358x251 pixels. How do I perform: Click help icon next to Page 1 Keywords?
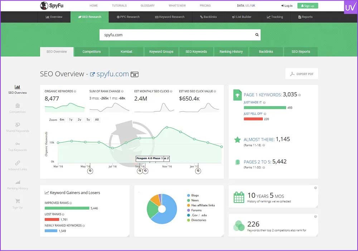pyautogui.click(x=300, y=95)
